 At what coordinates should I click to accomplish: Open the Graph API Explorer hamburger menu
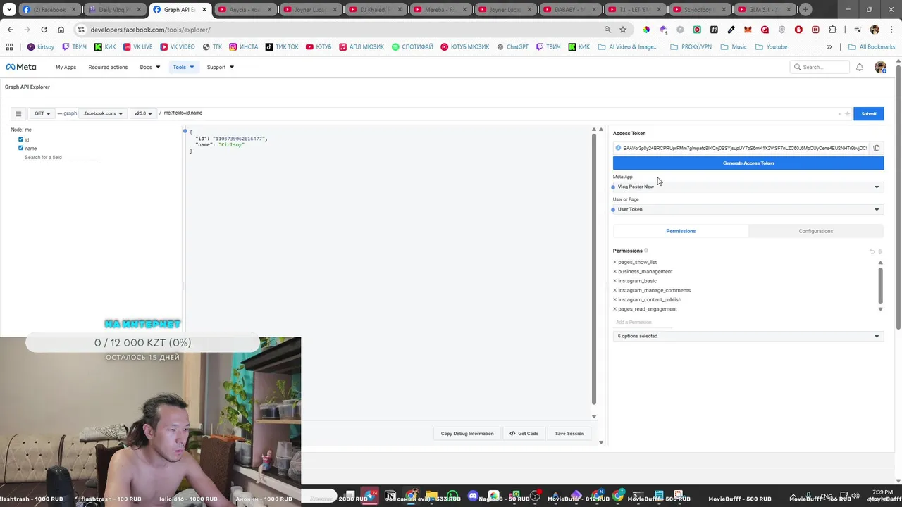(x=18, y=113)
